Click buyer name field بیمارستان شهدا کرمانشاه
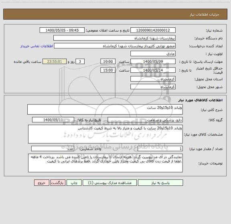 pyautogui.click(x=114, y=38)
